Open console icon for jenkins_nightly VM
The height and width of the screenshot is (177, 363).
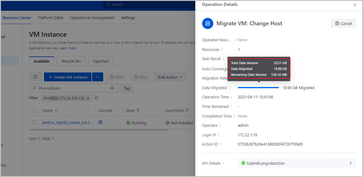[100, 123]
